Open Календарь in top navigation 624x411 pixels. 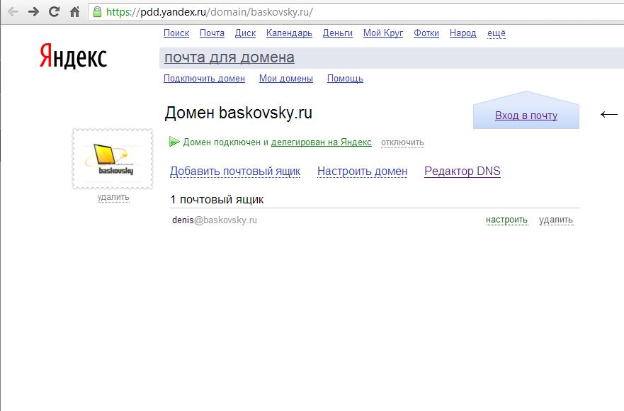[x=289, y=33]
